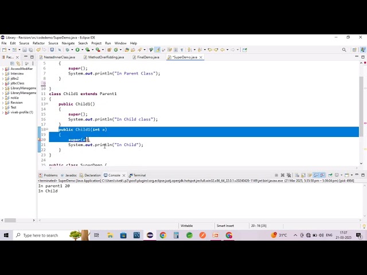
Task: Switch to MethodOverRidding.java editor tab
Action: coord(104,57)
